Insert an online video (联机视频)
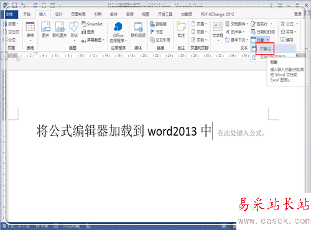The height and width of the screenshot is (230, 311). (x=138, y=30)
